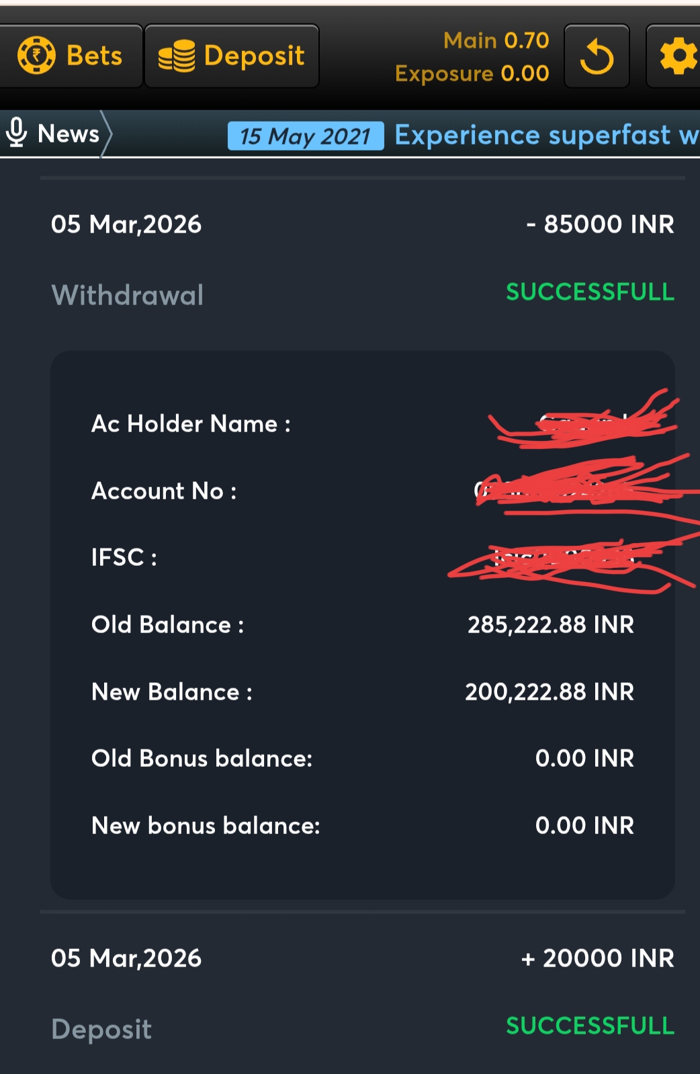Click the 15 May 2021 date badge

pos(306,136)
